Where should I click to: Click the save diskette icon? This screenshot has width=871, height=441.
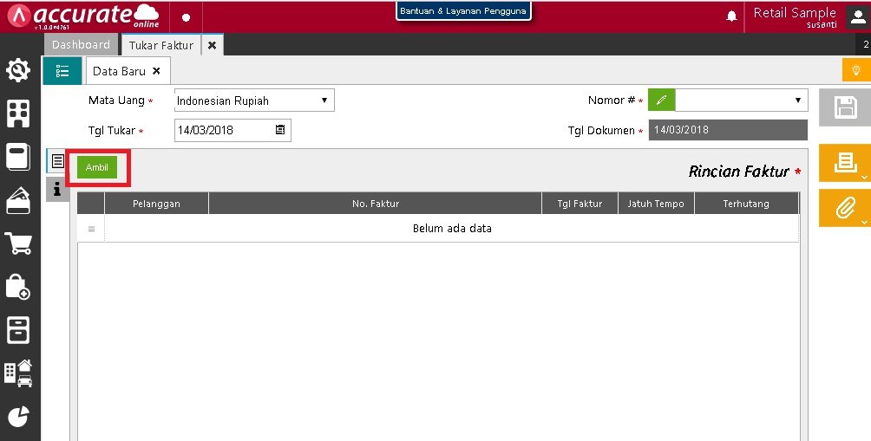(844, 107)
